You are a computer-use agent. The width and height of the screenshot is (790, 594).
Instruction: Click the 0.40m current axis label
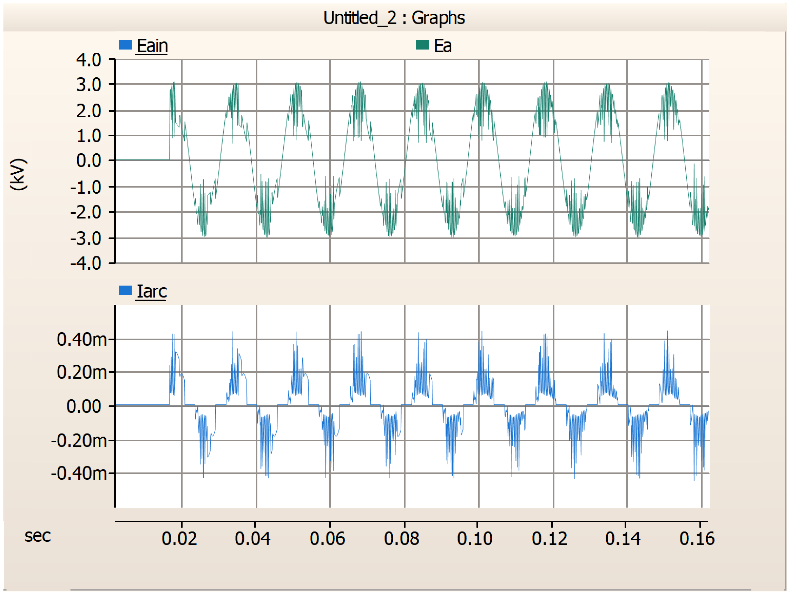click(82, 340)
